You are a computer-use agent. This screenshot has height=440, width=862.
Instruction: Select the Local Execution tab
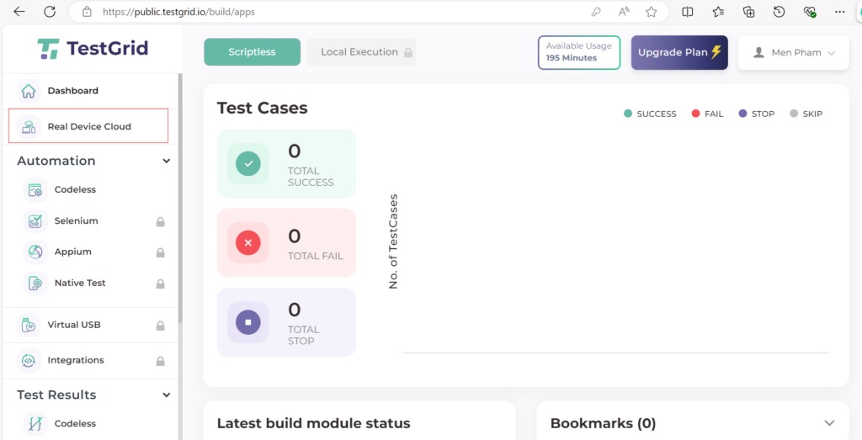[361, 52]
